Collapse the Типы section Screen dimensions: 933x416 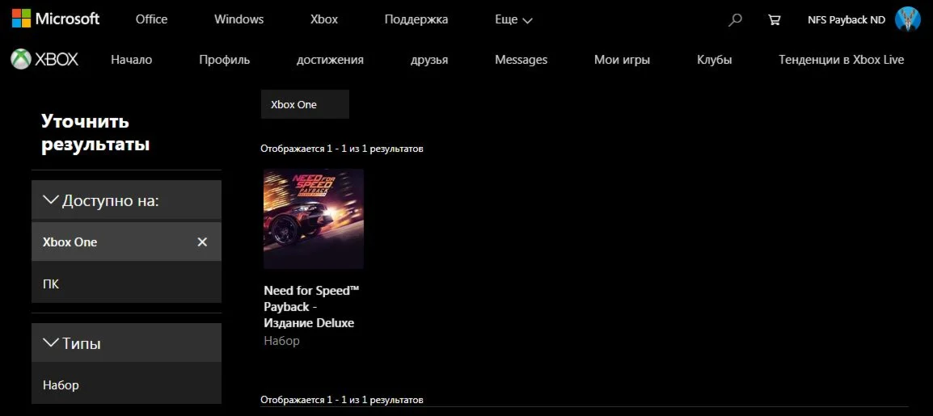point(126,343)
